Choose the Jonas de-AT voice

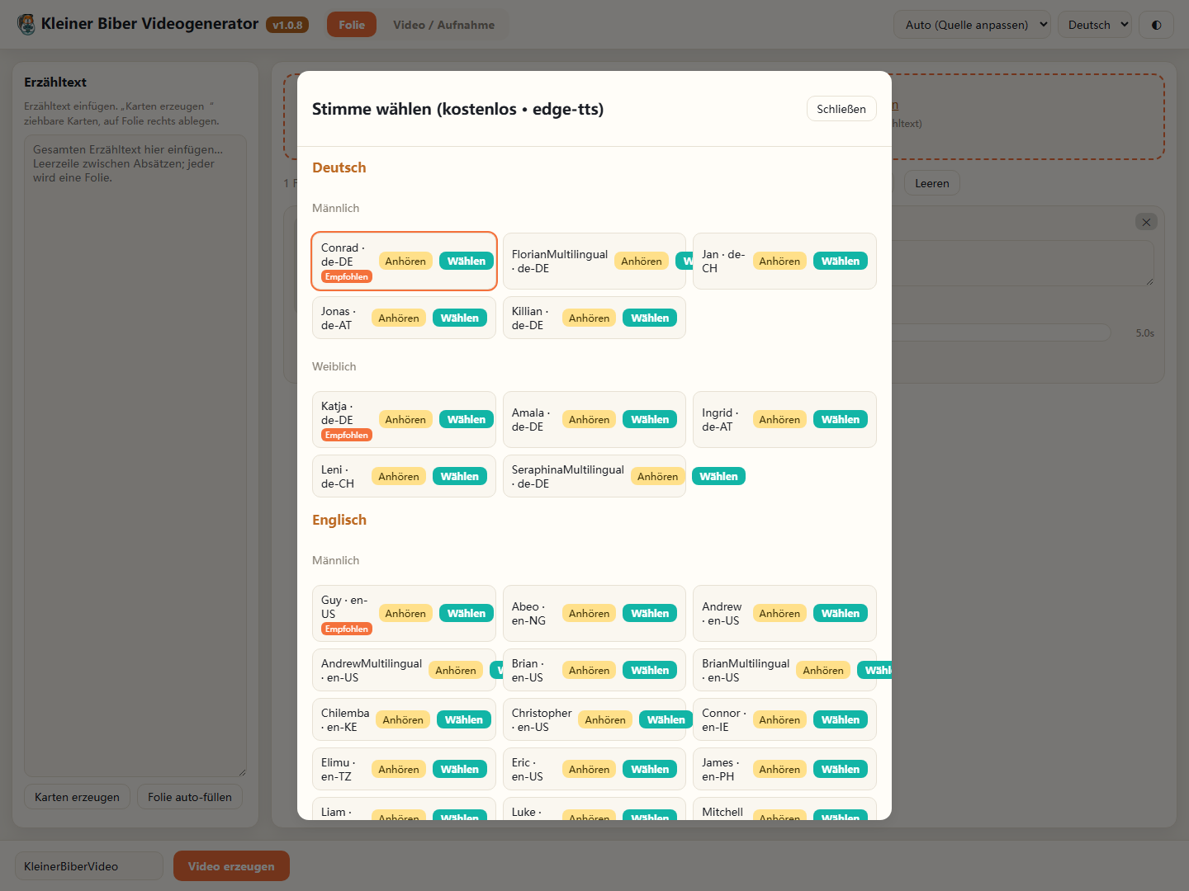460,318
